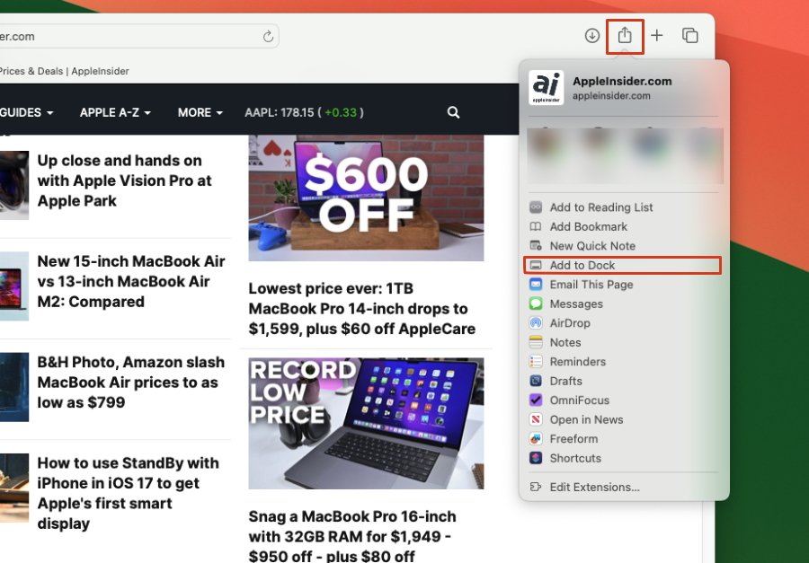The height and width of the screenshot is (563, 809).
Task: Click the Share icon in Safari toolbar
Action: click(x=625, y=36)
